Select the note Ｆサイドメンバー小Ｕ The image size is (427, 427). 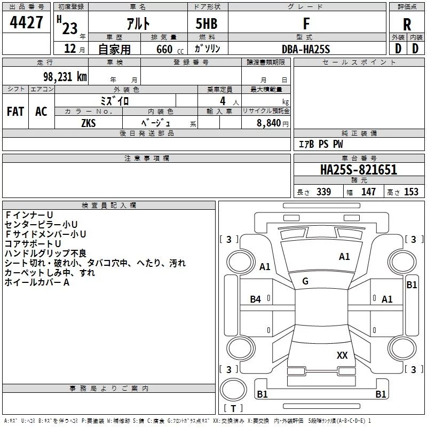[x=45, y=234]
